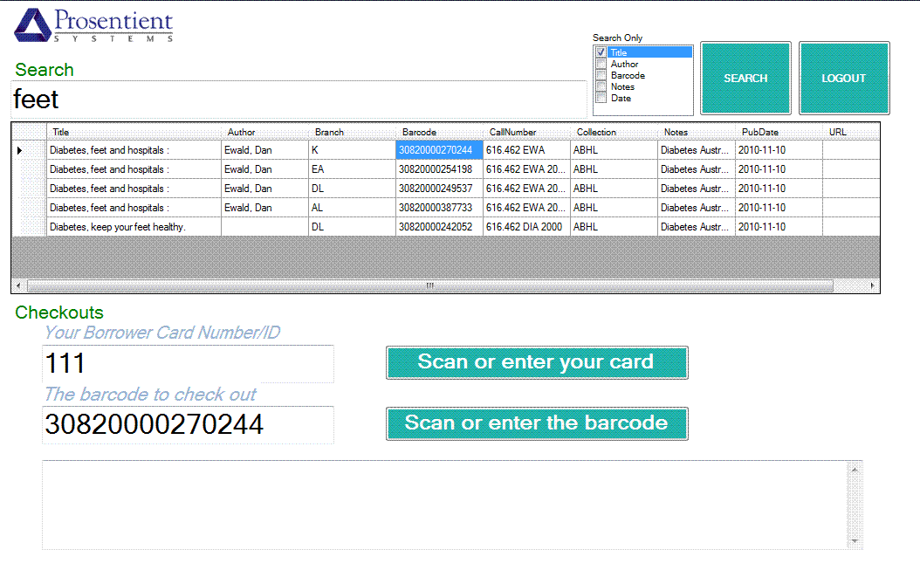Click Collection 'ABHL' in barcode 30820000249537 row
Viewport: 920px width, 584px height.
point(614,189)
